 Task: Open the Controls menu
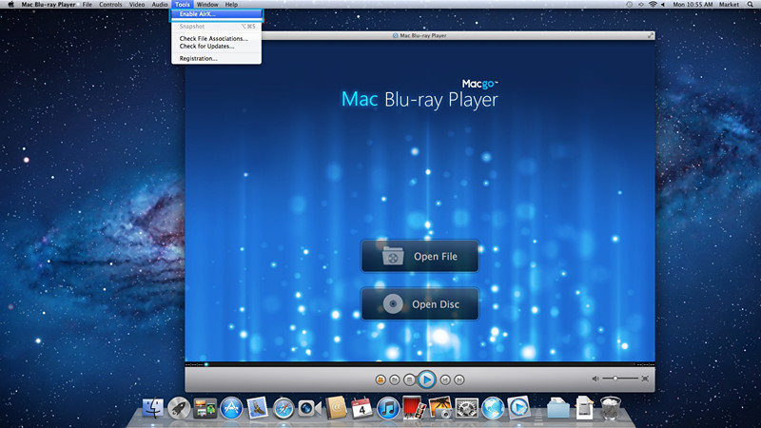[110, 5]
